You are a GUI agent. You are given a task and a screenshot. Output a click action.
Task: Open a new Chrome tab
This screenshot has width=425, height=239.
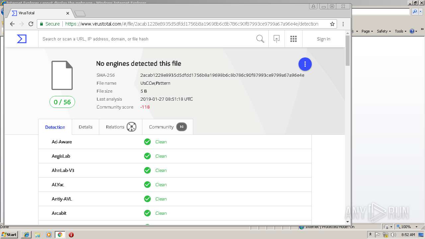(80, 13)
